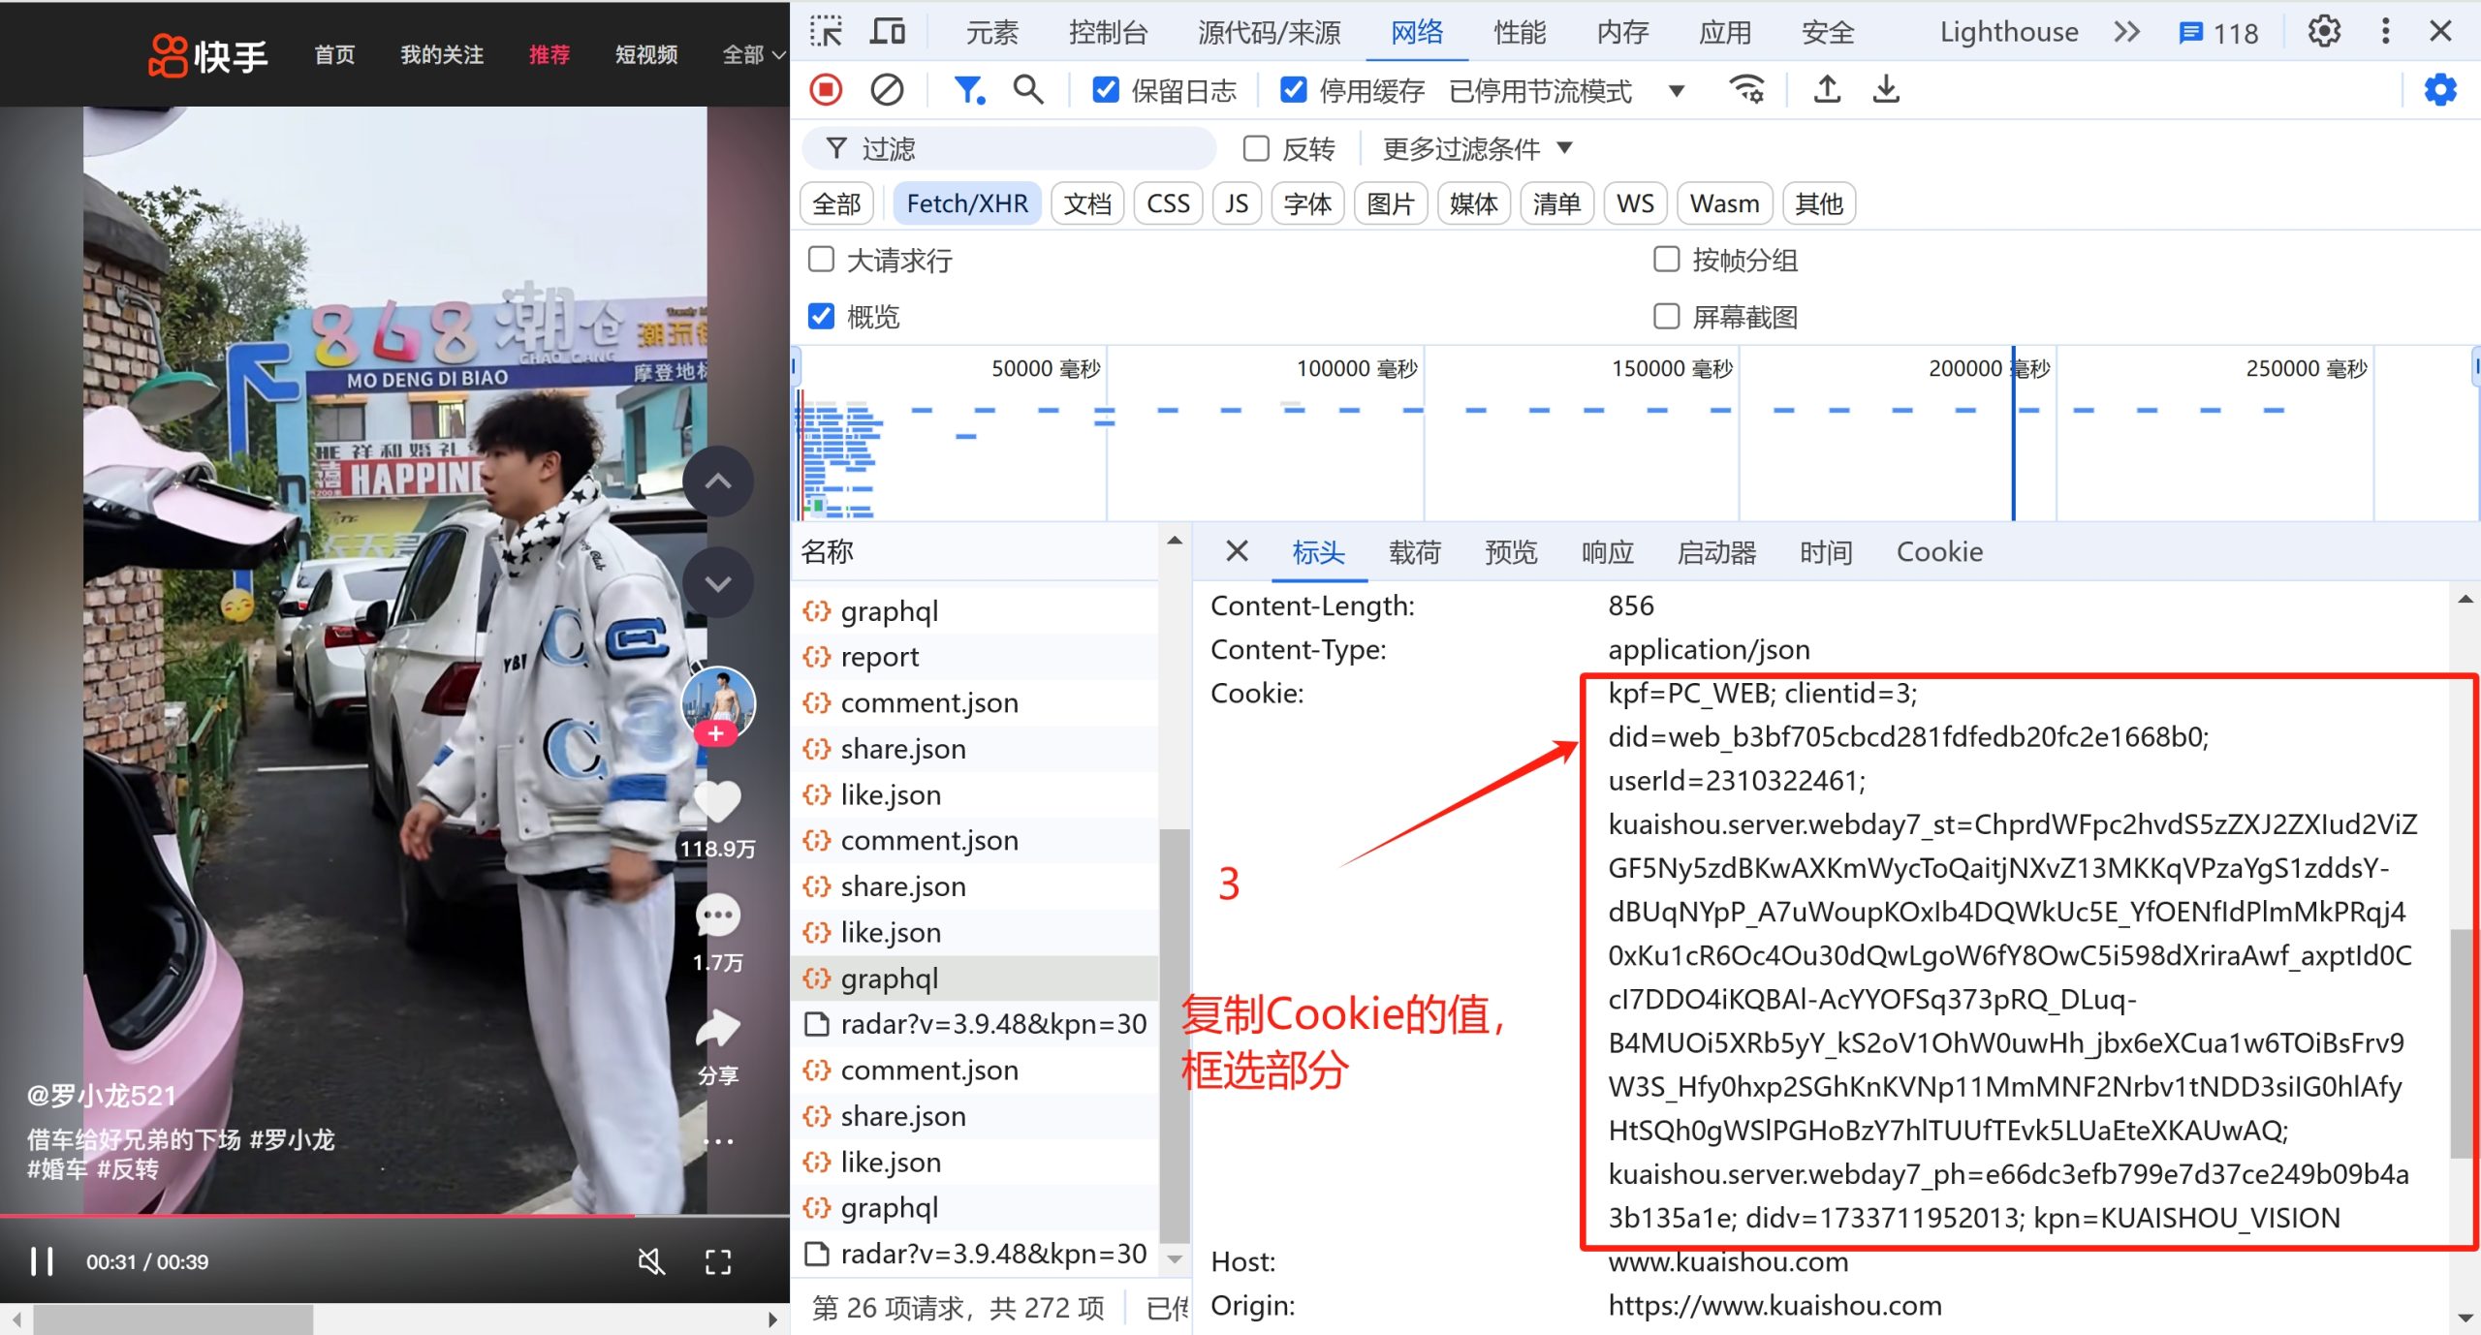The height and width of the screenshot is (1335, 2481).
Task: Click page horizontal scrollbar
Action: coord(173,1319)
